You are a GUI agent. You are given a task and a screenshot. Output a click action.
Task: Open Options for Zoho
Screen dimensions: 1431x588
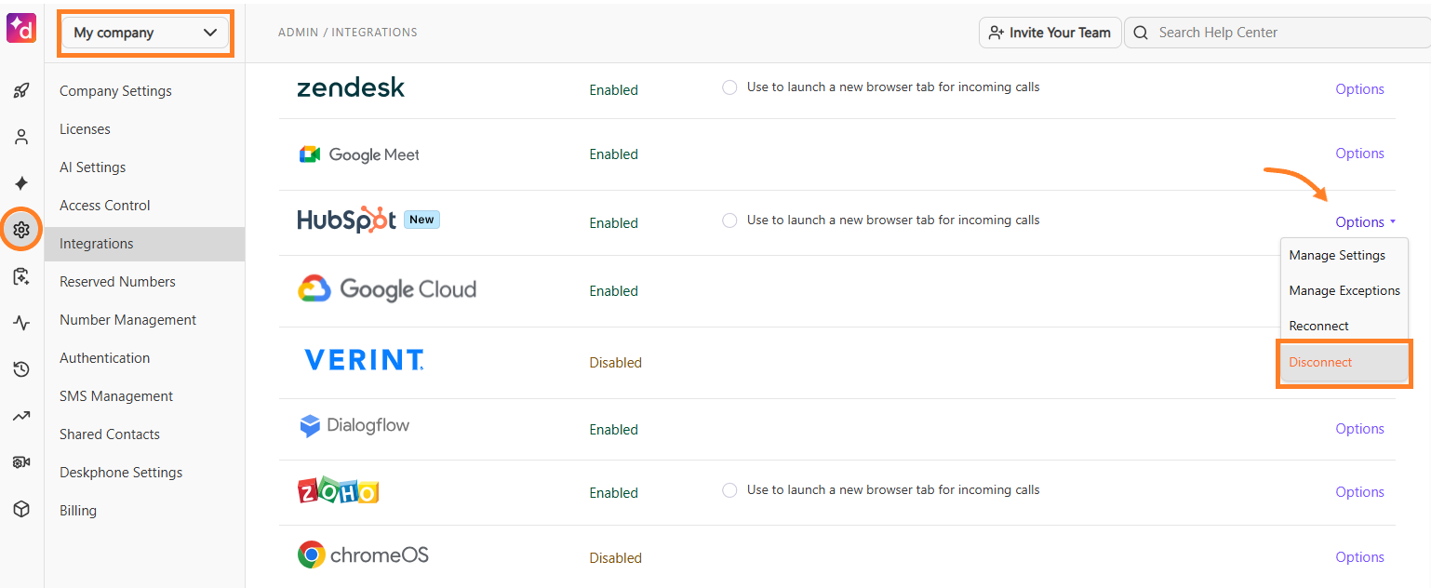click(x=1359, y=492)
